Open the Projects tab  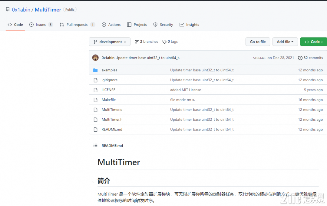tap(137, 25)
